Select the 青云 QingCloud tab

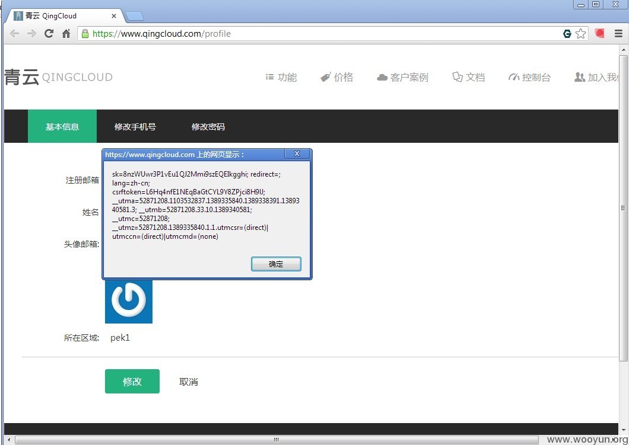point(64,16)
